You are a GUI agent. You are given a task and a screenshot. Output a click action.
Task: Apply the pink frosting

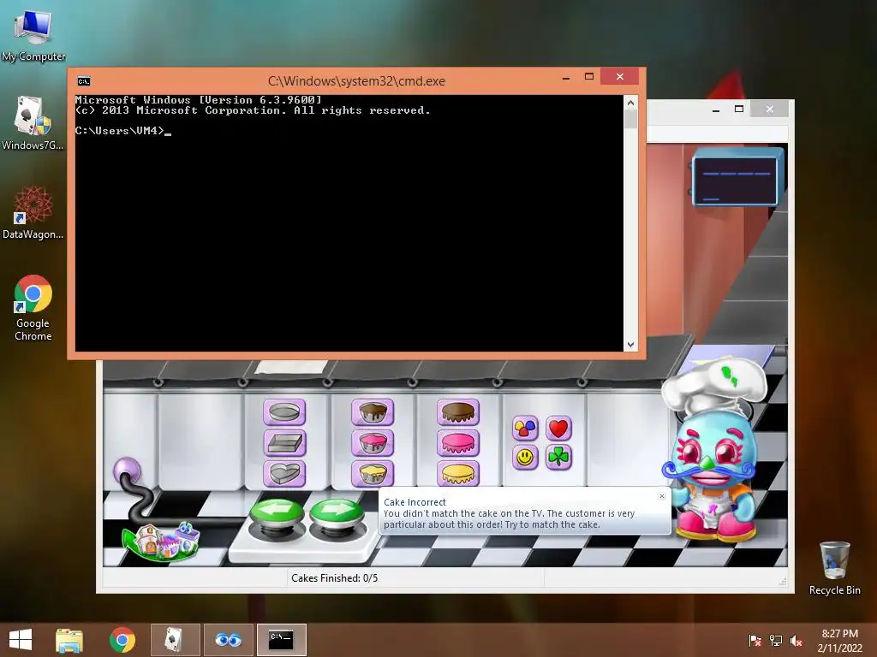click(458, 444)
